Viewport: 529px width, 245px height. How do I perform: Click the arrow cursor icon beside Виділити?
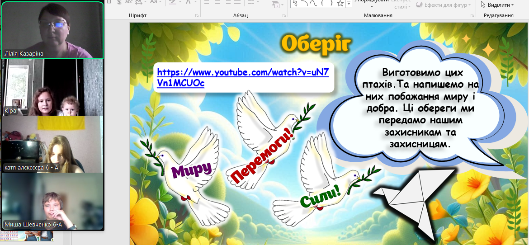[483, 5]
